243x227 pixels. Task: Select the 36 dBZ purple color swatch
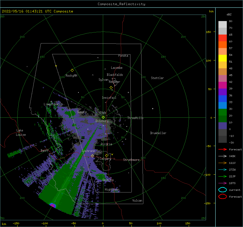click(222, 92)
